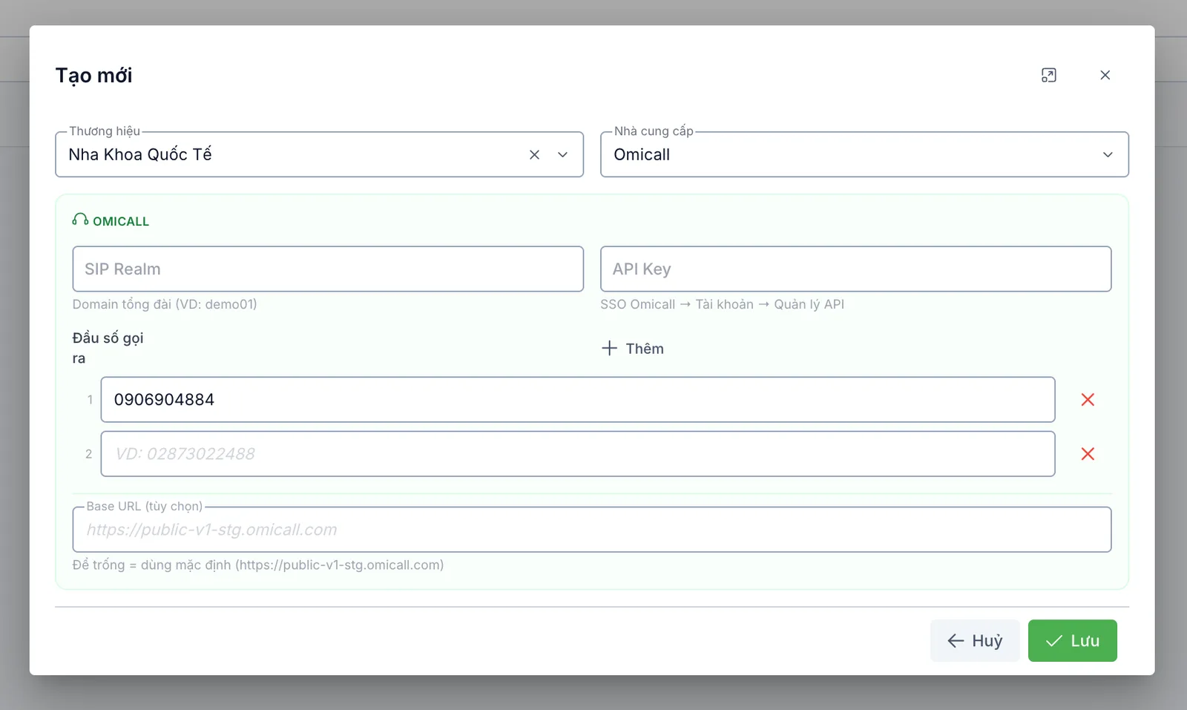Clear the Nha Khoa Quốc Tế selection
The image size is (1187, 710).
pos(534,154)
